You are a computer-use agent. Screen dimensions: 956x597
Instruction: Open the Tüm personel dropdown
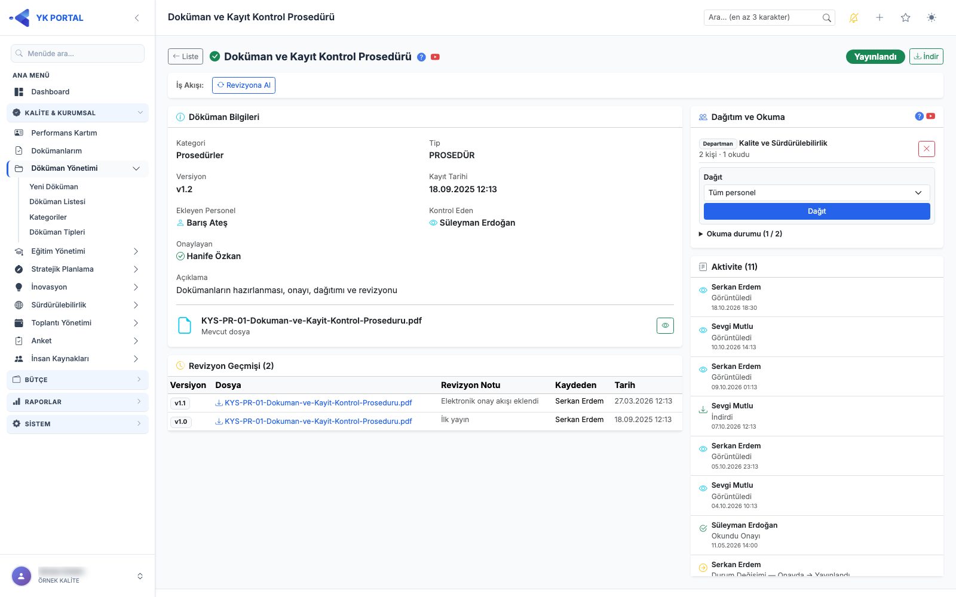(x=817, y=193)
